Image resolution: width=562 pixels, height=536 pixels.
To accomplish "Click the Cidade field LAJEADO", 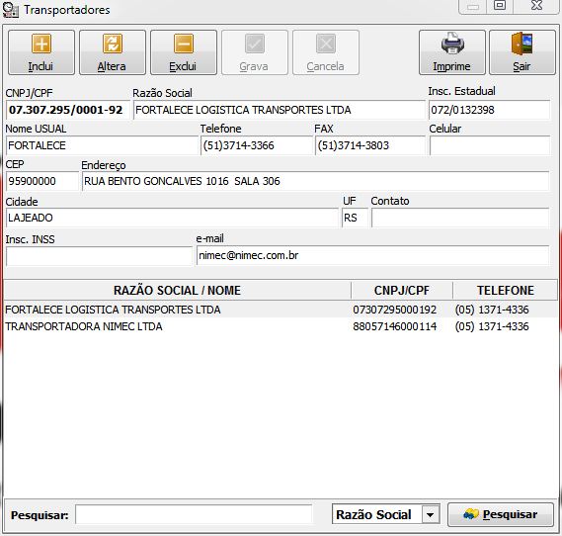I will [x=172, y=218].
